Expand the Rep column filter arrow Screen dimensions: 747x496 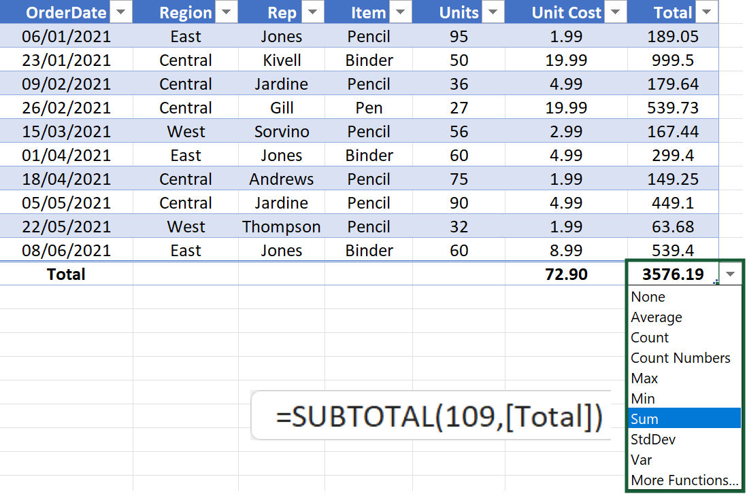[x=312, y=12]
